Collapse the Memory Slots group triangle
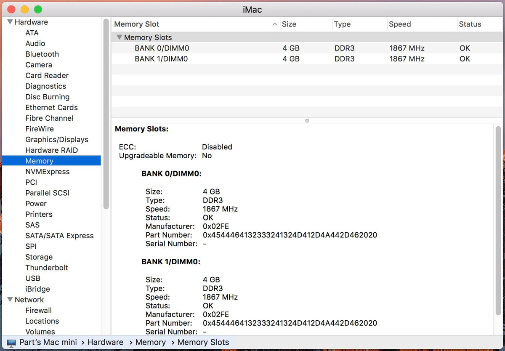 tap(120, 37)
